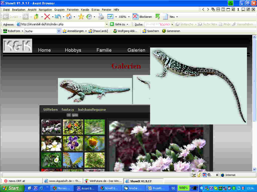This screenshot has width=257, height=192.
Task: Click the Home house icon in toolbar
Action: coord(69,17)
